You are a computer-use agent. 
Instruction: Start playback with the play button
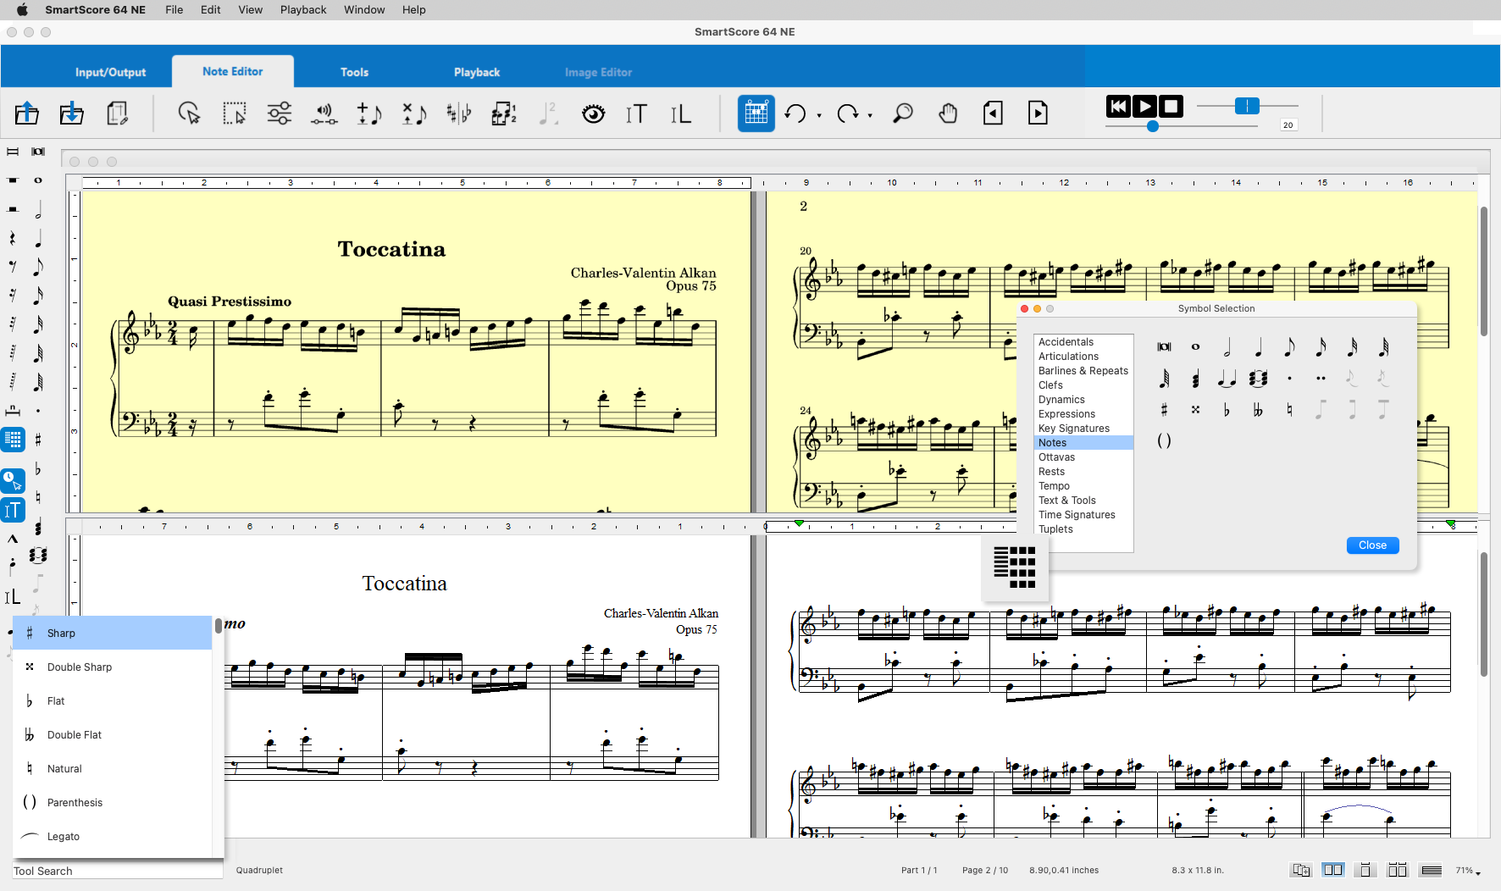point(1144,106)
